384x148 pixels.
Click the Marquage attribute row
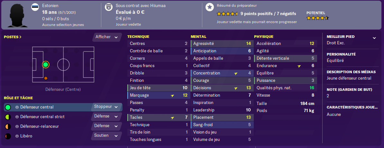tap(158, 95)
